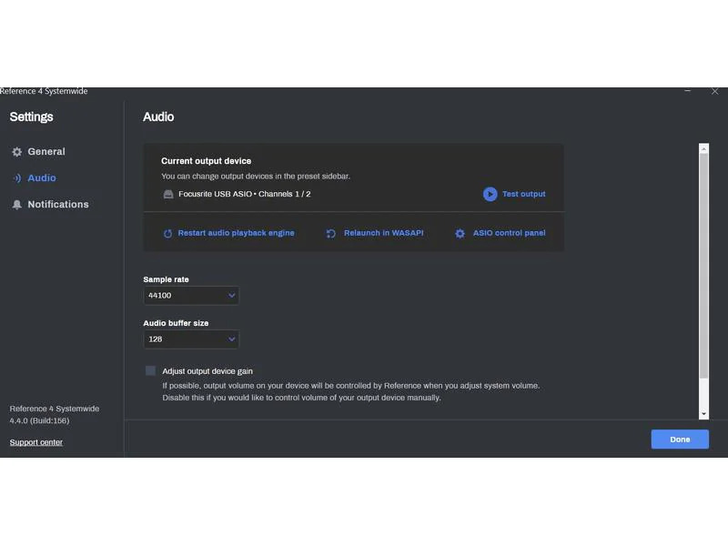Open the Sample rate dropdown

[x=191, y=296]
